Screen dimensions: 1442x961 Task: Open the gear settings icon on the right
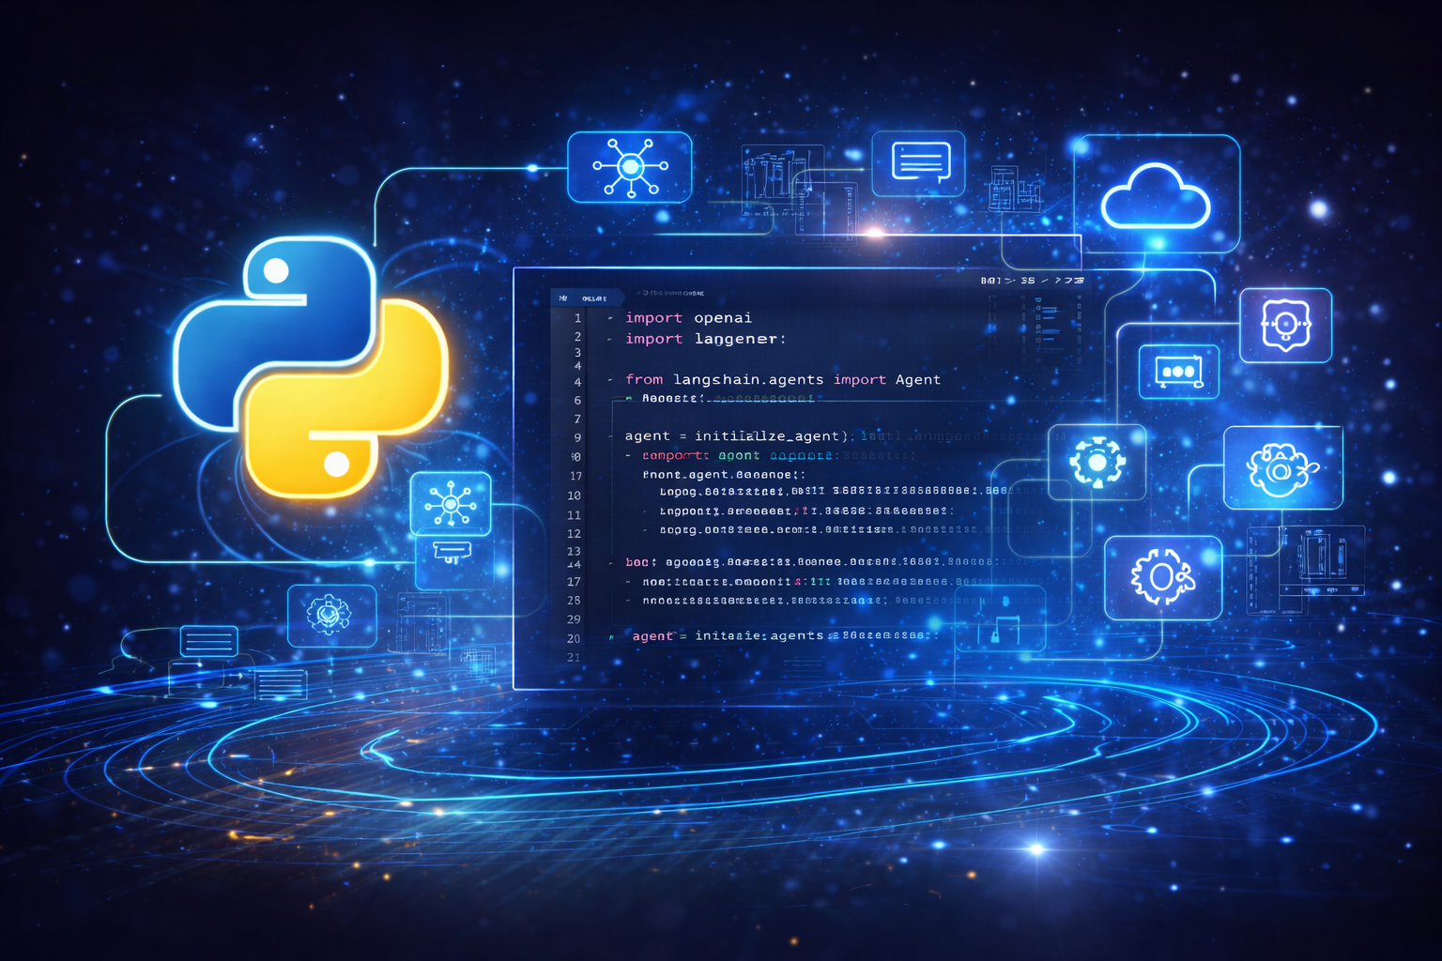coord(1097,462)
